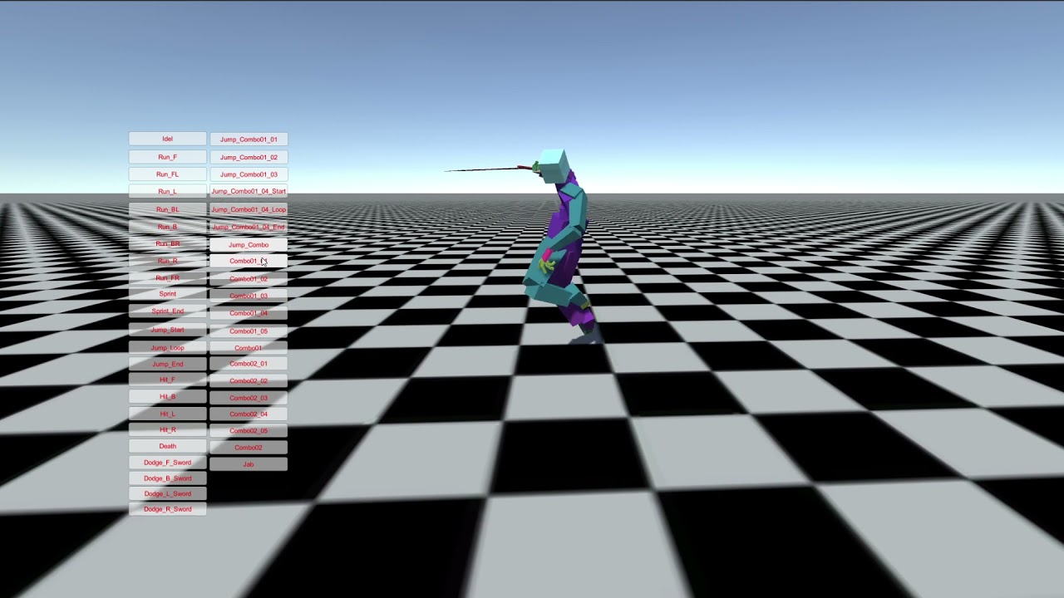The image size is (1064, 598).
Task: Play the Run_BL animation
Action: coord(167,209)
